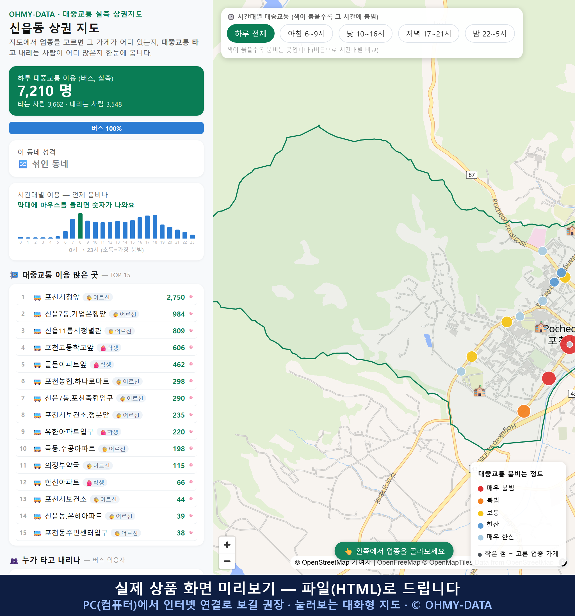Click the 7시 bar in hourly chart
575x616 pixels.
click(73, 229)
